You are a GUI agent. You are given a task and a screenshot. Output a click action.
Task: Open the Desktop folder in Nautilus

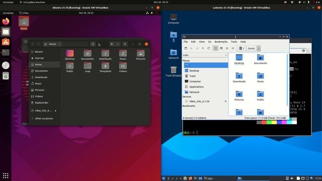click(x=70, y=55)
